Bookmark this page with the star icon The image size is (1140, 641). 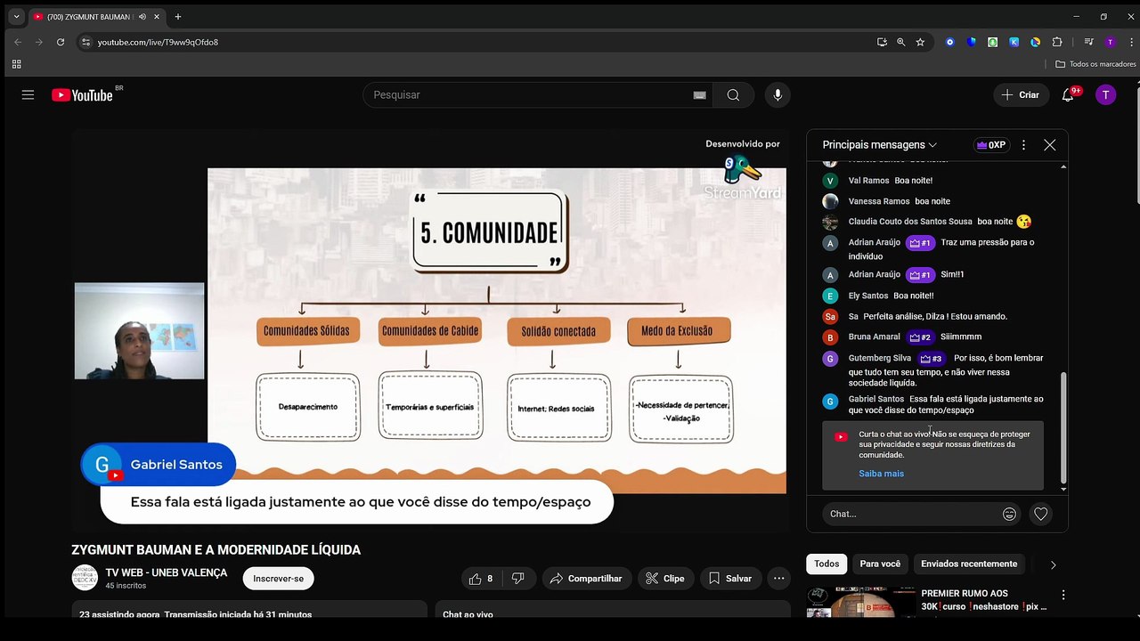click(x=920, y=42)
